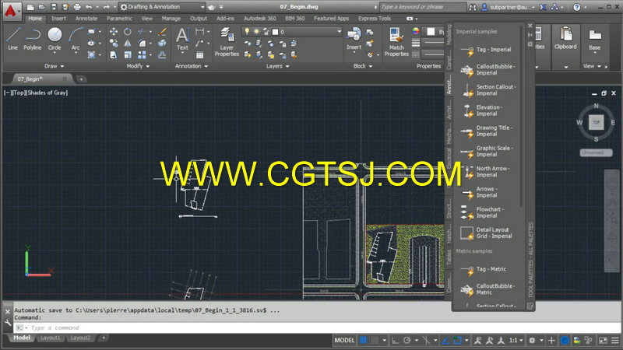623x350 pixels.
Task: Toggle polar tracking in status bar
Action: click(x=407, y=340)
